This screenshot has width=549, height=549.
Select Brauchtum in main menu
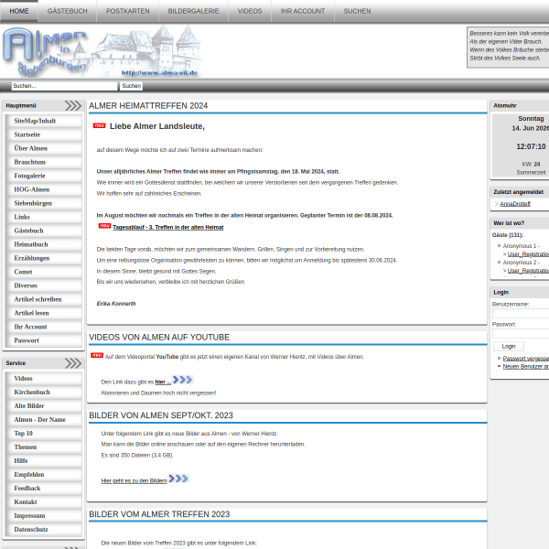point(44,162)
